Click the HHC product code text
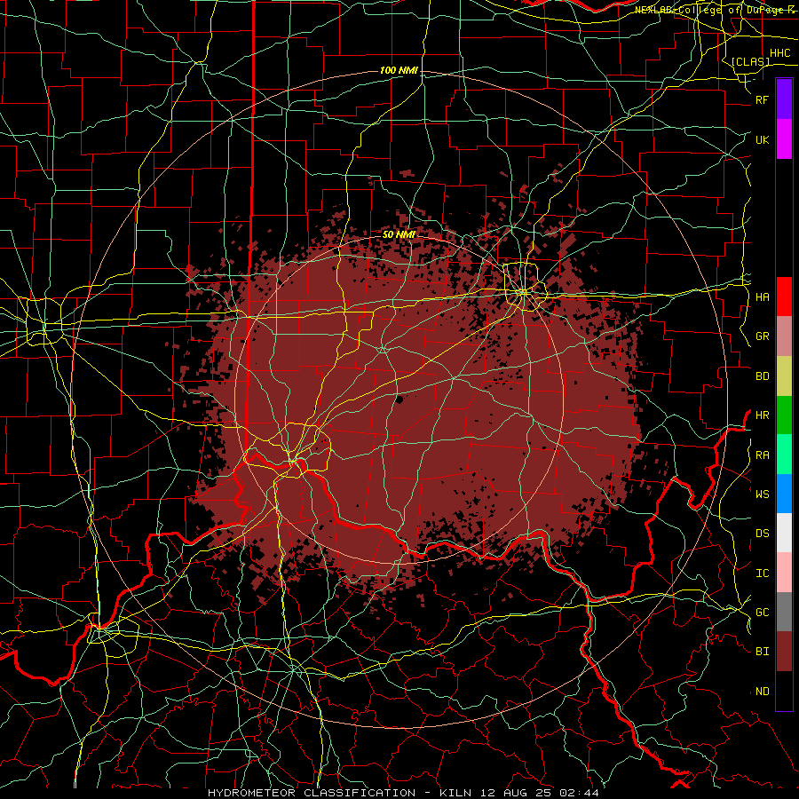The width and height of the screenshot is (799, 799). pos(780,53)
